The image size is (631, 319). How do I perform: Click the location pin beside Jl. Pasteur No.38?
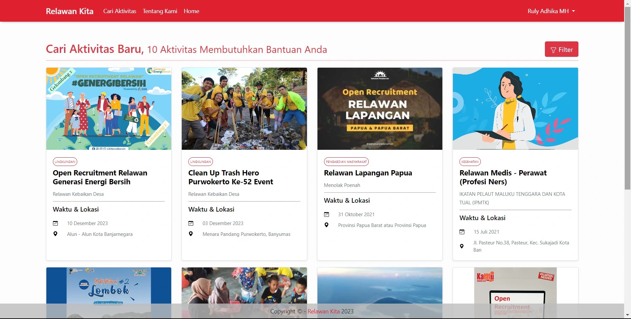click(x=462, y=246)
